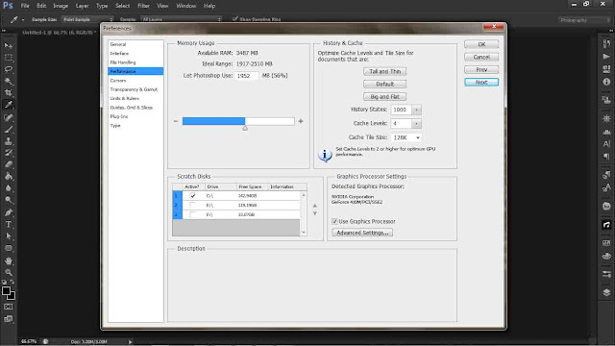The height and width of the screenshot is (346, 615).
Task: Toggle active checkbox for scratch disk C:\
Action: (x=192, y=195)
